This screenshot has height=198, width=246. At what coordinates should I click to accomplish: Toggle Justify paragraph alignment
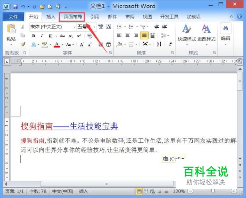point(144,35)
